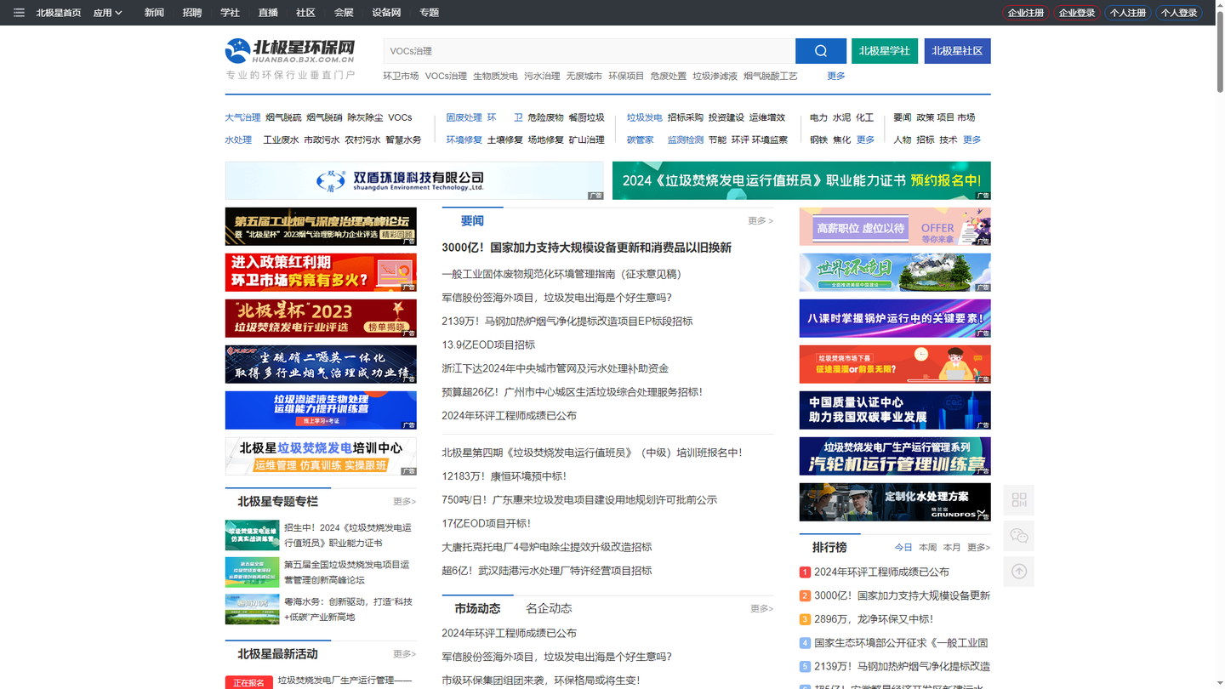Screen dimensions: 1225x689
Task: Click the back-to-top arrow icon
Action: coord(1019,572)
